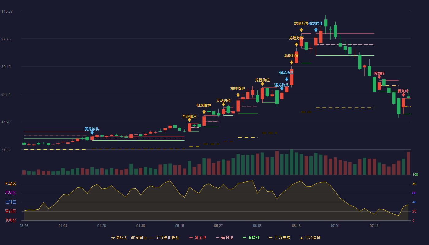Toggle the 龙吟信号 legend series
Image resolution: width=429 pixels, height=245 pixels.
coord(310,238)
